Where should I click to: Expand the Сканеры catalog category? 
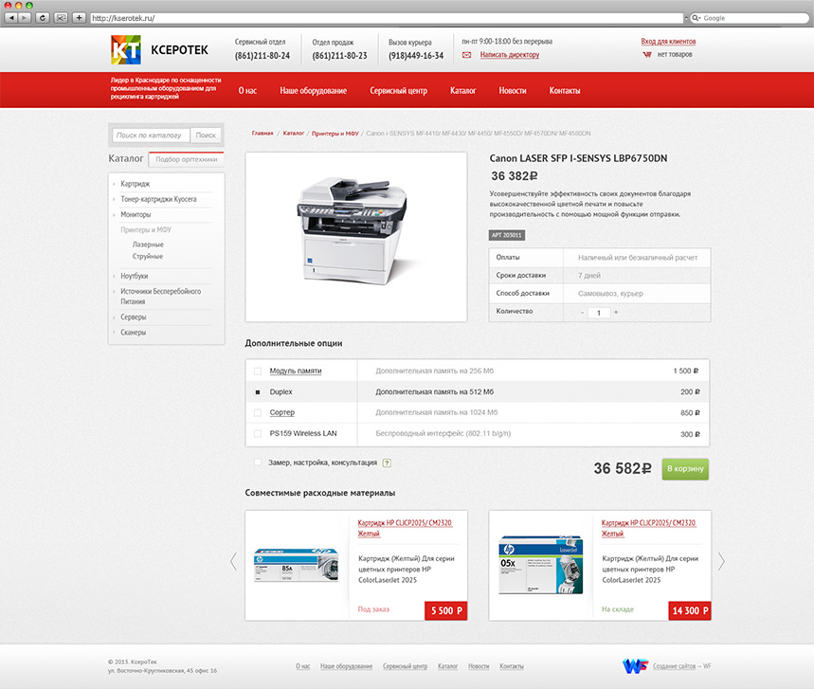pyautogui.click(x=133, y=333)
